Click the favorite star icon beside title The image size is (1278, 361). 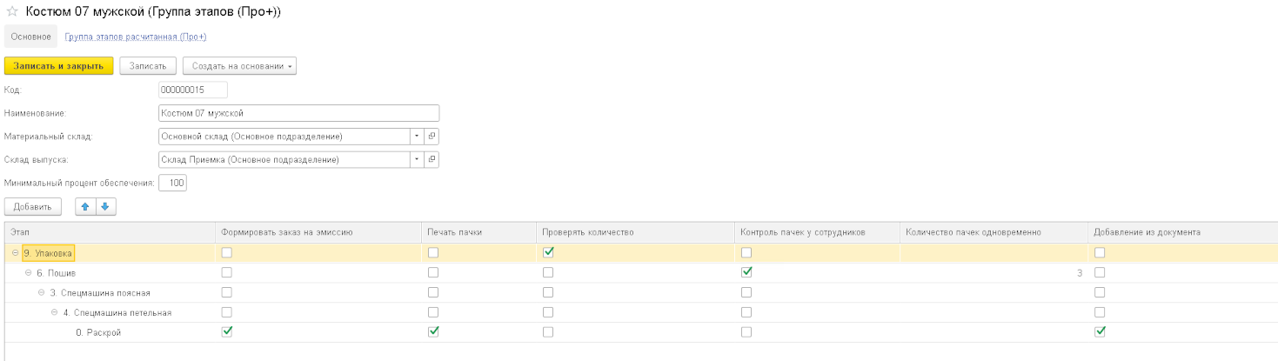12,12
